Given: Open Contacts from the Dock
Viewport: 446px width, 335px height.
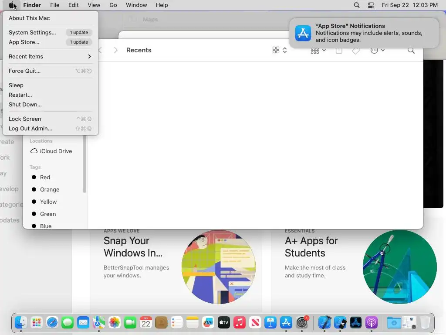Looking at the screenshot, I should coord(161,322).
